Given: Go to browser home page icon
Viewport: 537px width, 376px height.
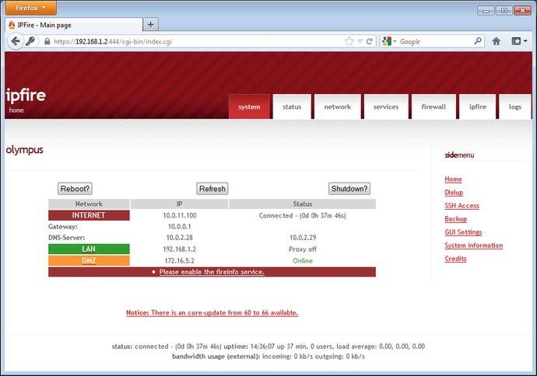Looking at the screenshot, I should pos(497,41).
